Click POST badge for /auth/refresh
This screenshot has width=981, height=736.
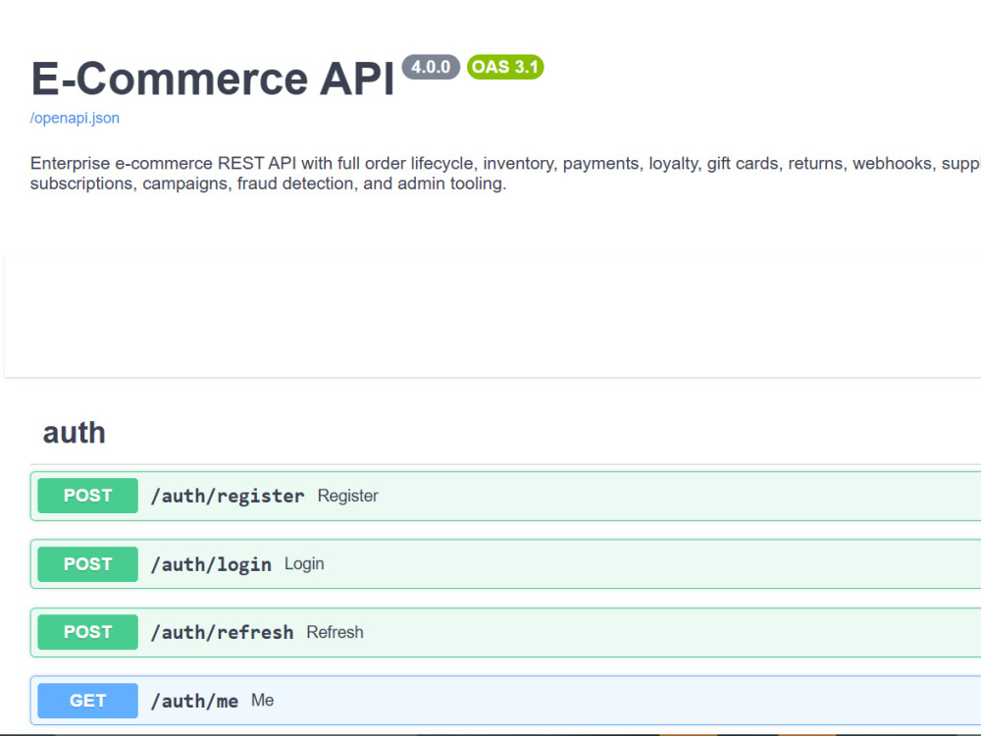(x=87, y=632)
